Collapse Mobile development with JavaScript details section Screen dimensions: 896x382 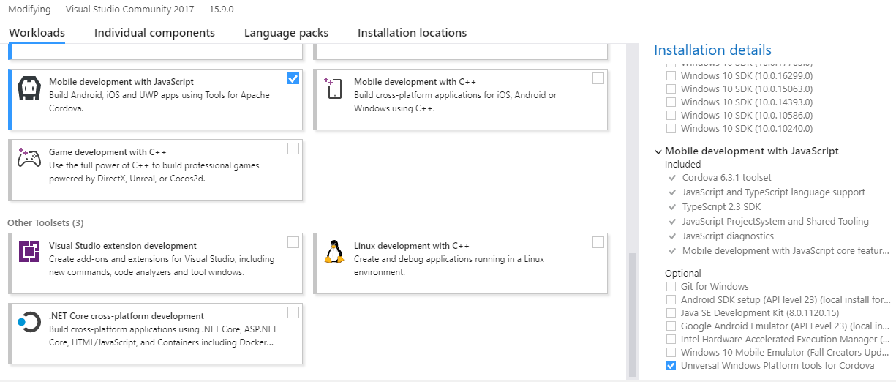point(658,151)
